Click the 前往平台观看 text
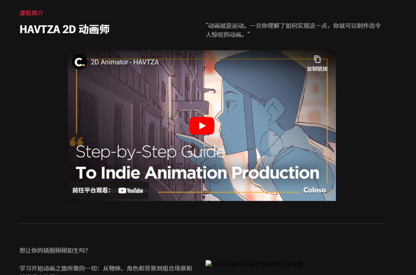 click(91, 190)
